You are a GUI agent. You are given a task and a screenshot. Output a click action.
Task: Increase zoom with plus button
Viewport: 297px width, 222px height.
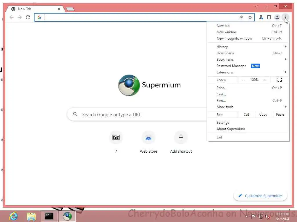[x=265, y=80]
